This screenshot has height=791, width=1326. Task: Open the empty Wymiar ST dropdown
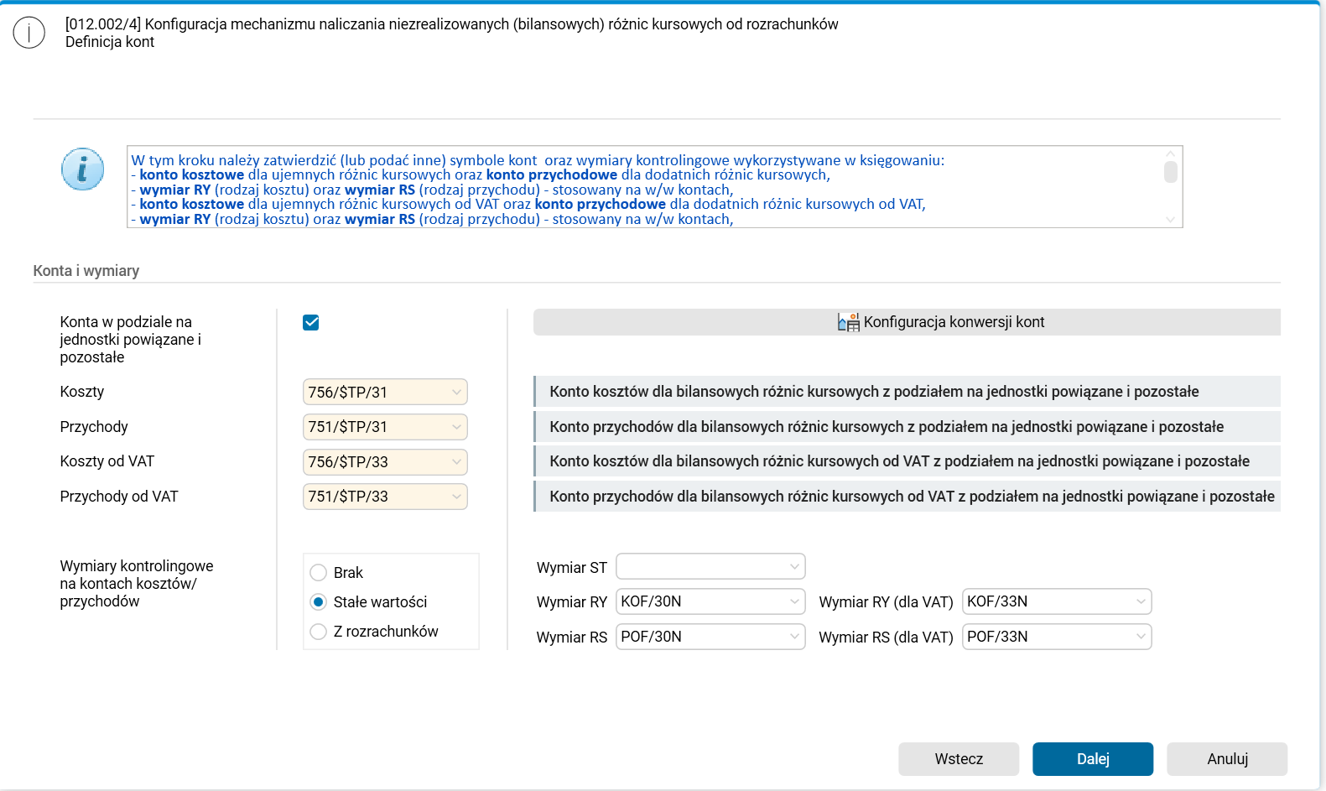pyautogui.click(x=793, y=567)
